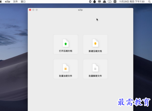Select the 新建压缩文档 card
Viewport: 152px width, 111px height.
coord(95,44)
